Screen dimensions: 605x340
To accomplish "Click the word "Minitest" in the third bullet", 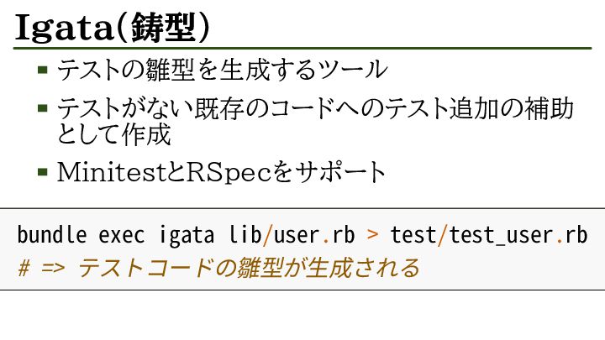I will tap(112, 173).
